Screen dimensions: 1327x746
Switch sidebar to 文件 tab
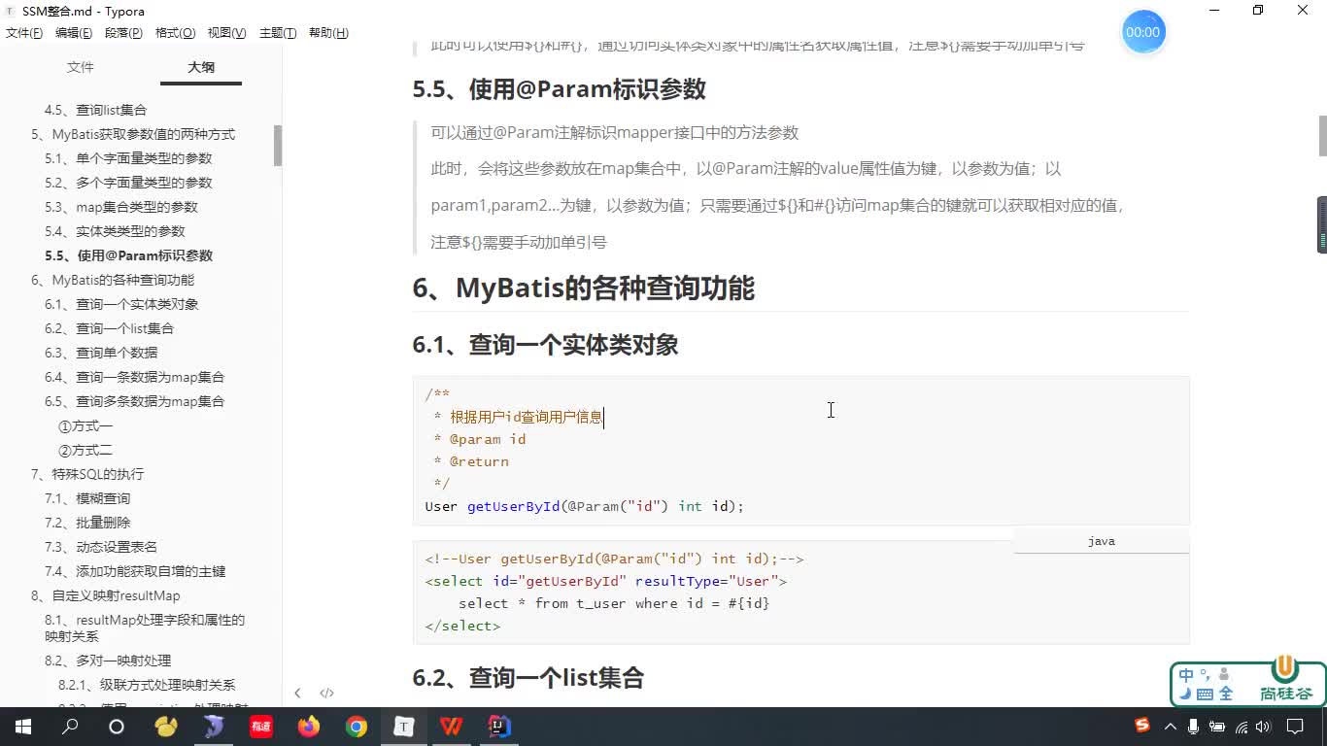(81, 67)
